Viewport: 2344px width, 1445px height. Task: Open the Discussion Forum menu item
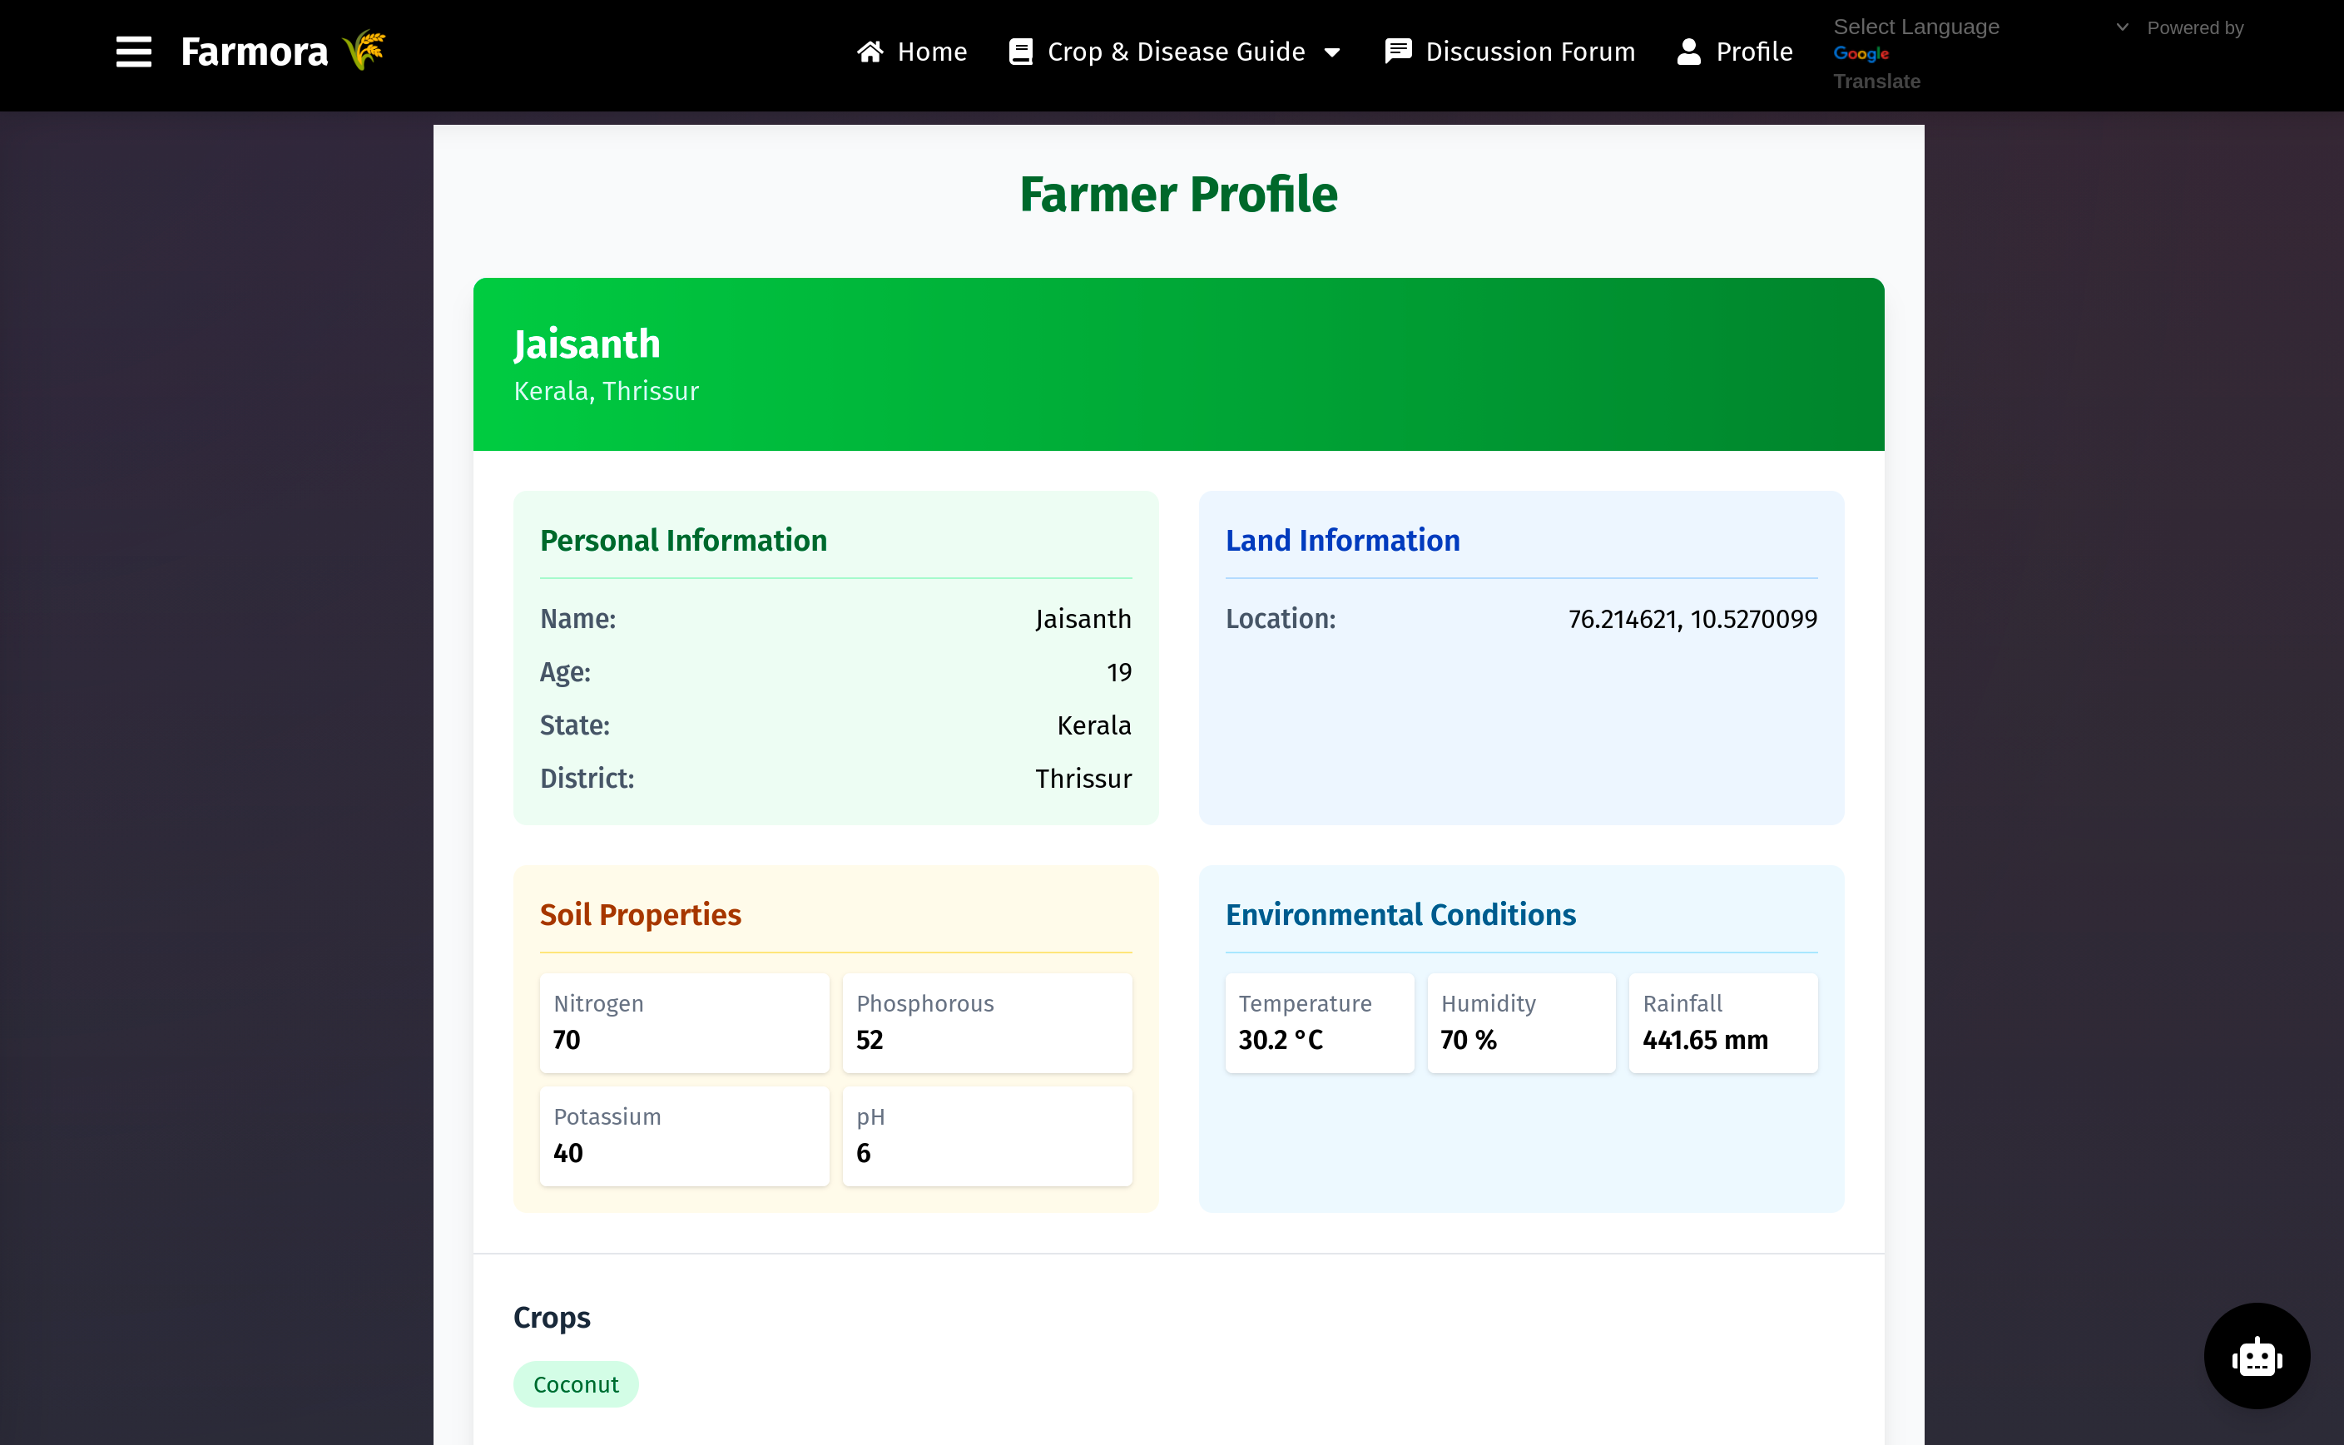pos(1529,52)
